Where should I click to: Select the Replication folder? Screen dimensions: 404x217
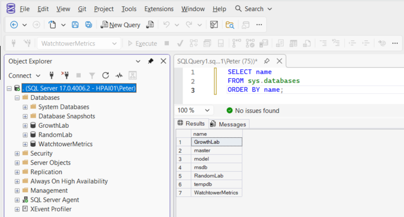46,172
